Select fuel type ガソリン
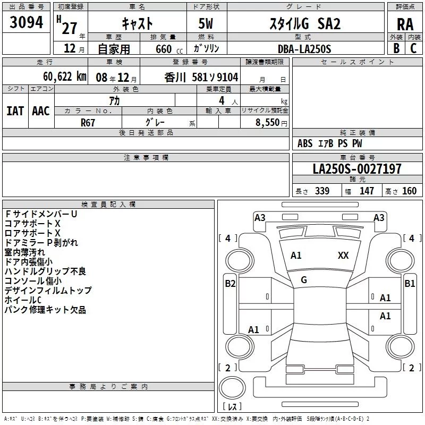Image resolution: width=425 pixels, height=425 pixels. pyautogui.click(x=206, y=48)
